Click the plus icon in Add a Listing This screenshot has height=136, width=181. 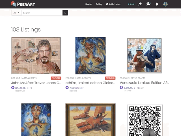(x=107, y=4)
